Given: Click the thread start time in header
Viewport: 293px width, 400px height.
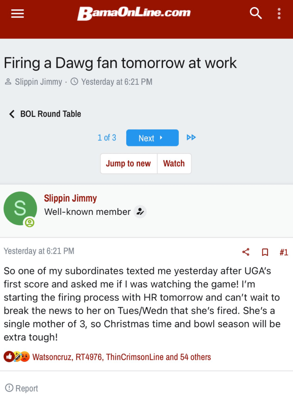Looking at the screenshot, I should pos(116,82).
